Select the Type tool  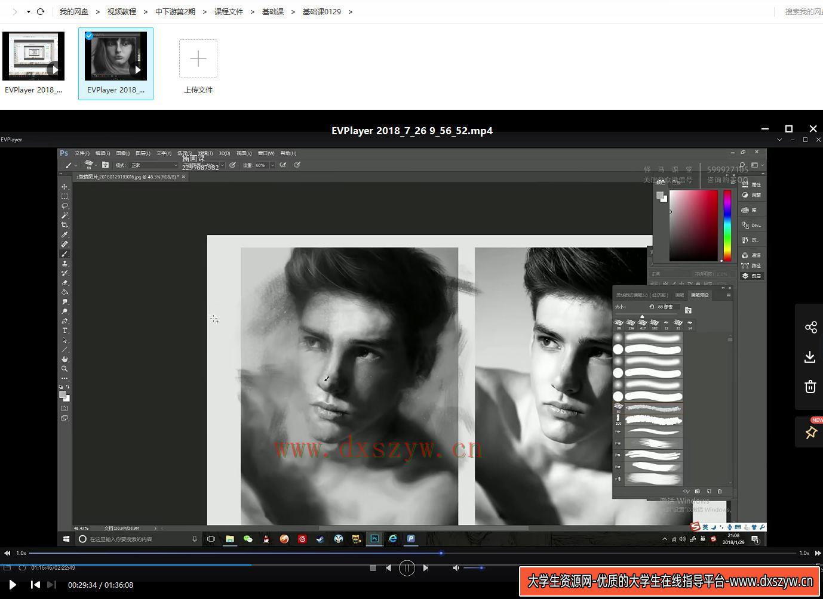[65, 331]
